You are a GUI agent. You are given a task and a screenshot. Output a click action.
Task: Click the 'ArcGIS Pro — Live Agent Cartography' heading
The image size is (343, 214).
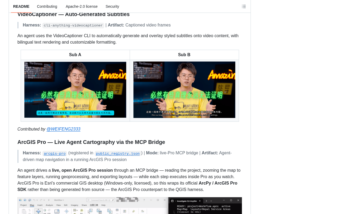coord(91,142)
